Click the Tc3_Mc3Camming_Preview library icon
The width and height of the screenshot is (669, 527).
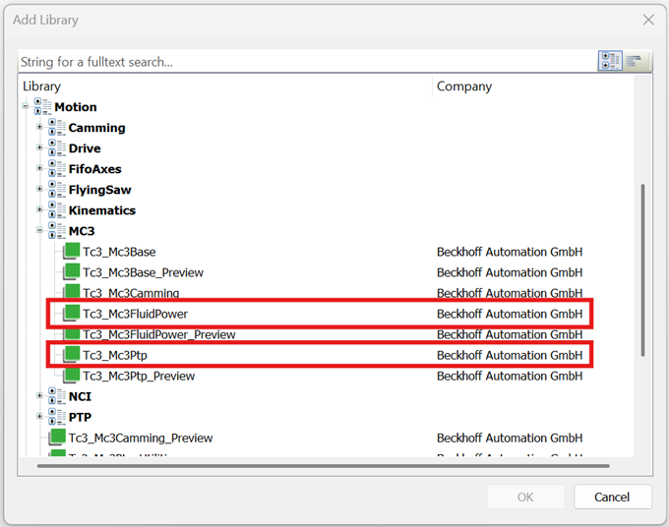pos(57,438)
